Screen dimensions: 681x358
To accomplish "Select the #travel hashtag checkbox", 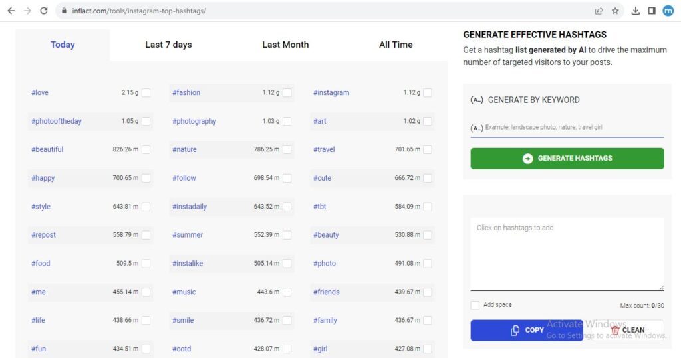I will (x=428, y=149).
